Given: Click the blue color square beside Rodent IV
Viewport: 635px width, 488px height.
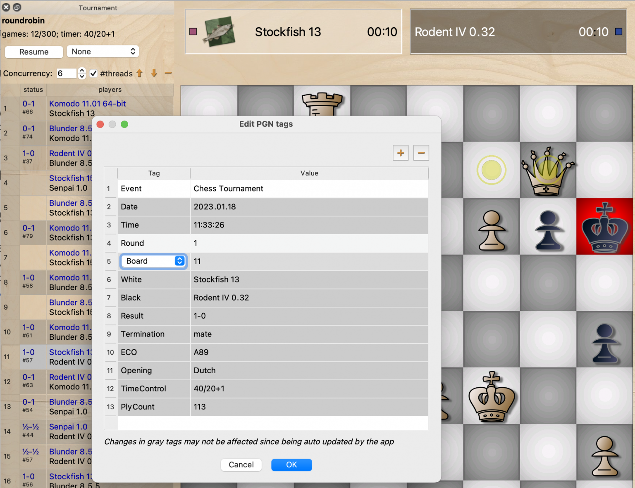Looking at the screenshot, I should (618, 32).
